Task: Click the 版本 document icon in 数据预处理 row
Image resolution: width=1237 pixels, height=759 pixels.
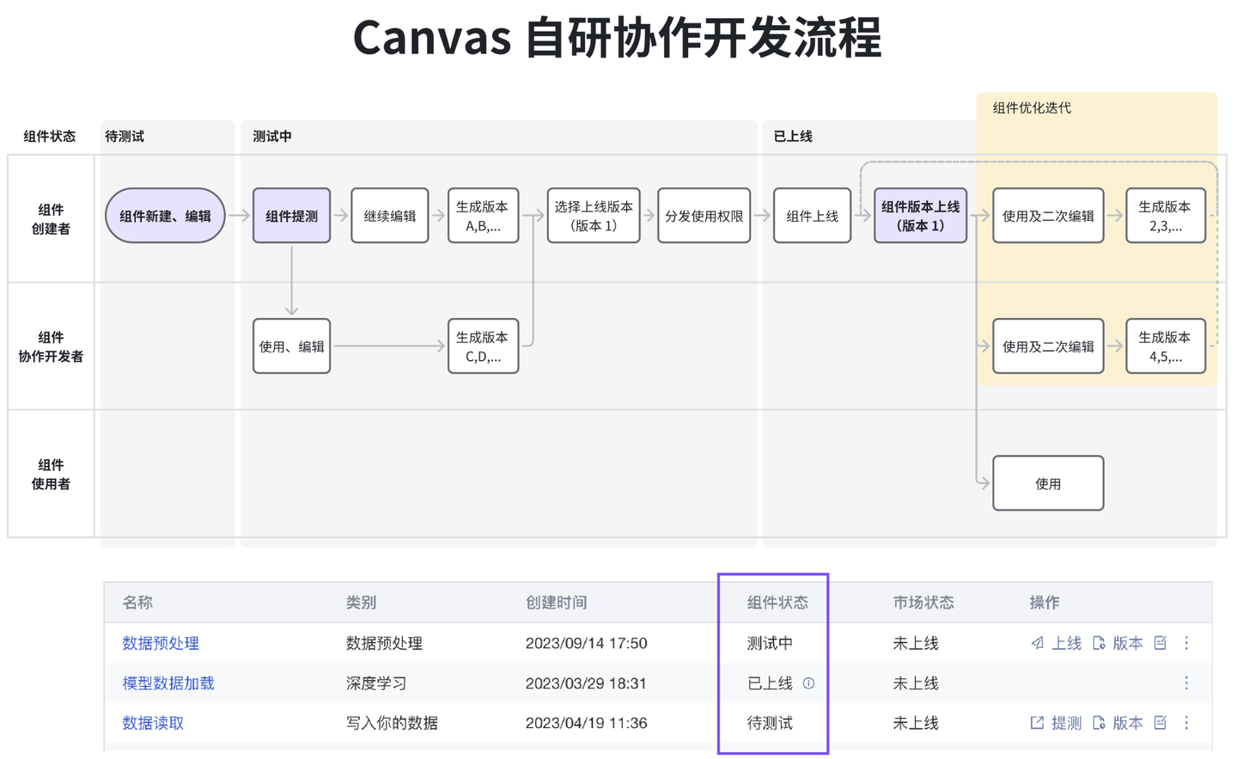Action: [1100, 643]
